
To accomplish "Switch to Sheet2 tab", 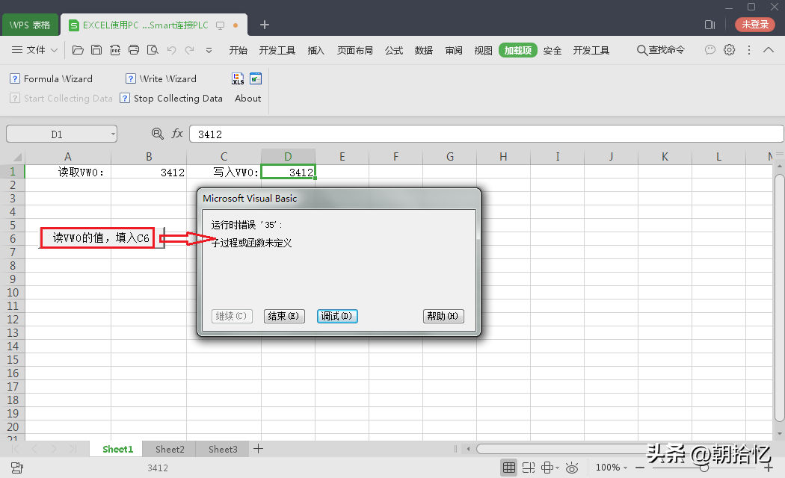I will pyautogui.click(x=170, y=449).
